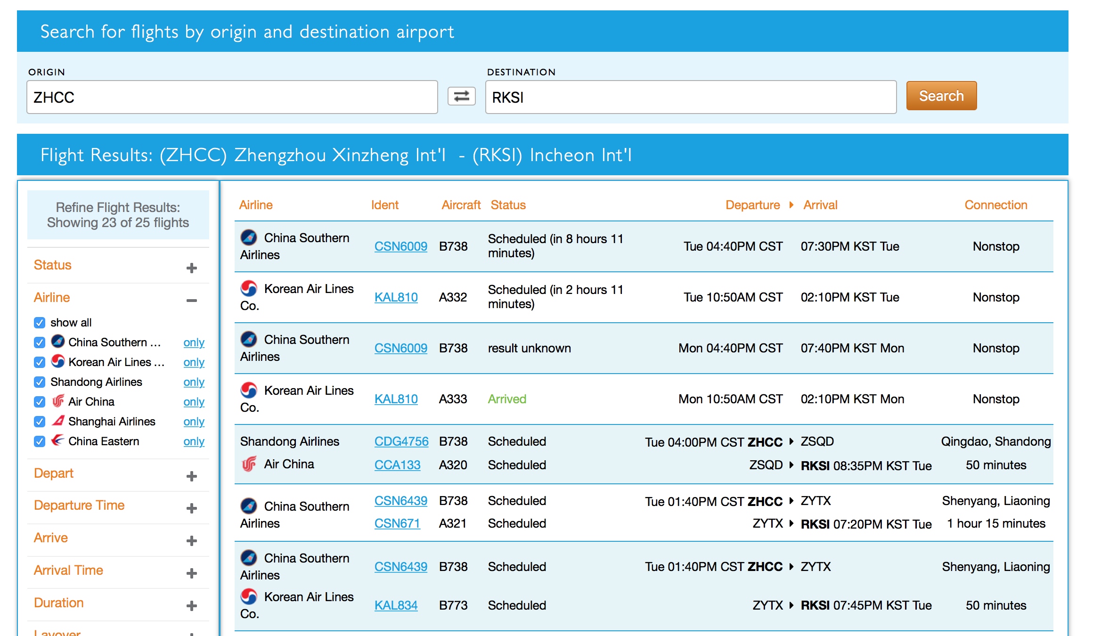Click Korean Air logo in Arrived KAL810 row
1093x636 pixels.
249,390
